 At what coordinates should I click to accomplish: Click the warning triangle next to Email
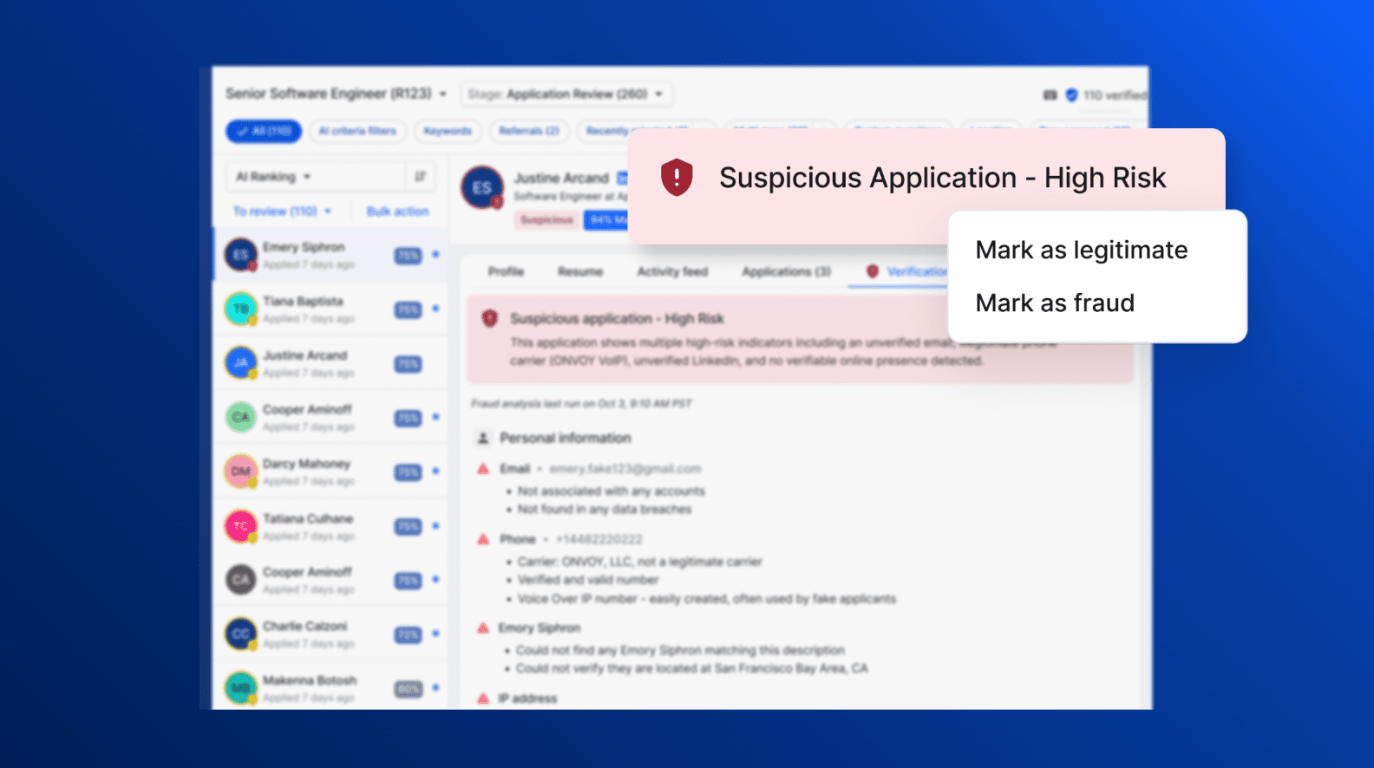click(483, 469)
